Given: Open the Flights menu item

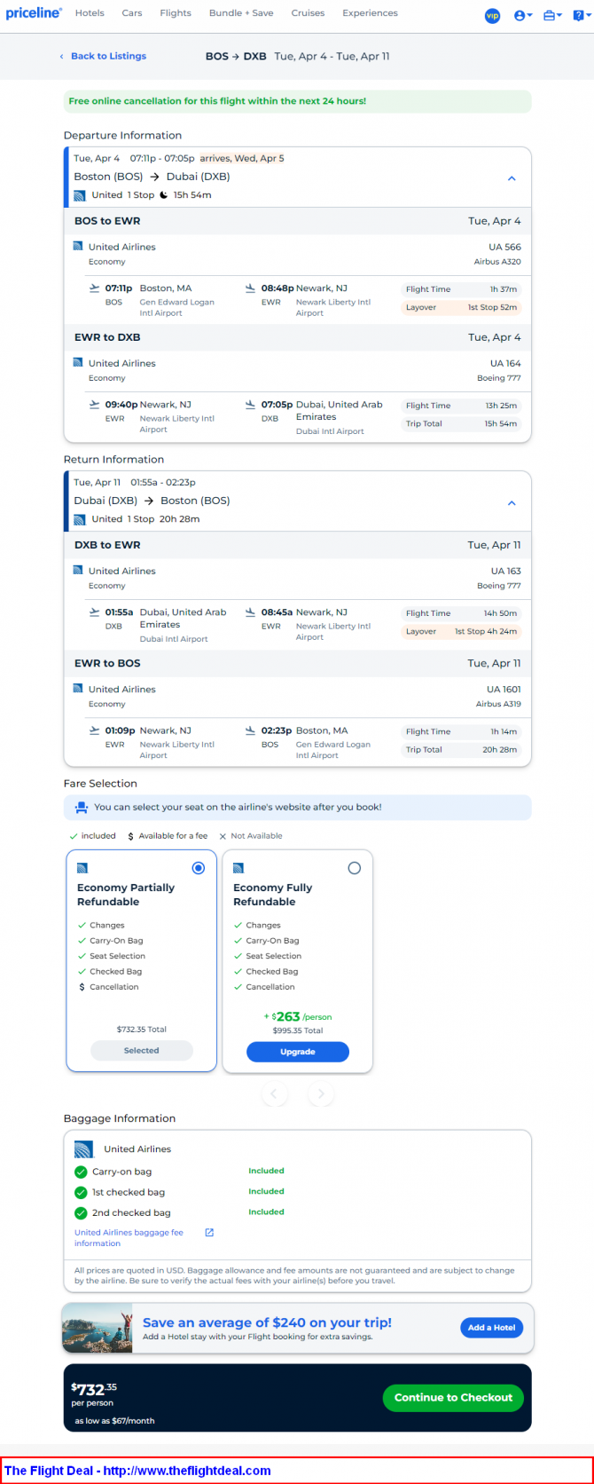Looking at the screenshot, I should (176, 13).
